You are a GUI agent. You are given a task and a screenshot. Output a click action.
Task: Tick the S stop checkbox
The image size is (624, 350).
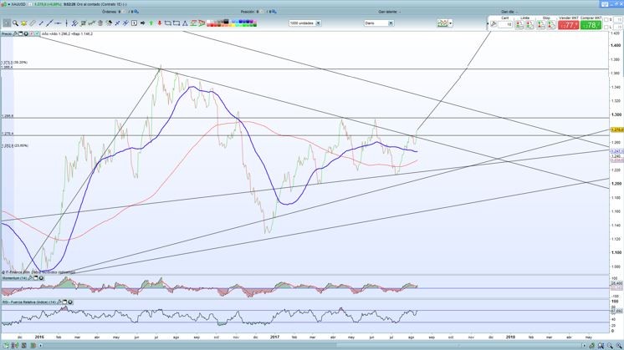coord(606,19)
